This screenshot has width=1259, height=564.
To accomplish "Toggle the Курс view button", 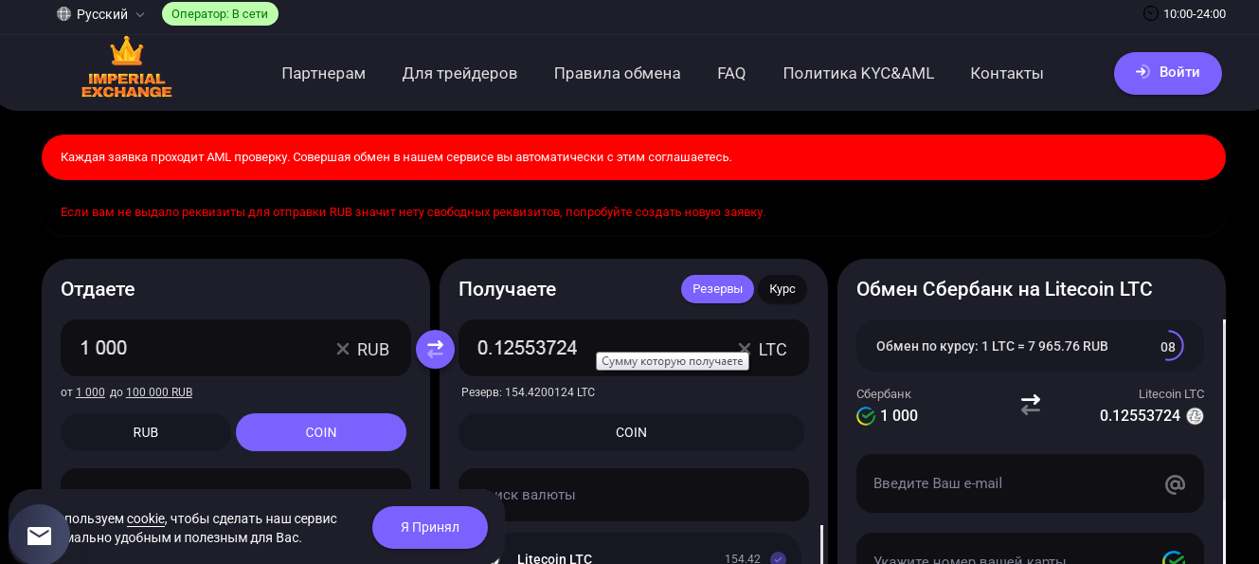I will pyautogui.click(x=782, y=289).
